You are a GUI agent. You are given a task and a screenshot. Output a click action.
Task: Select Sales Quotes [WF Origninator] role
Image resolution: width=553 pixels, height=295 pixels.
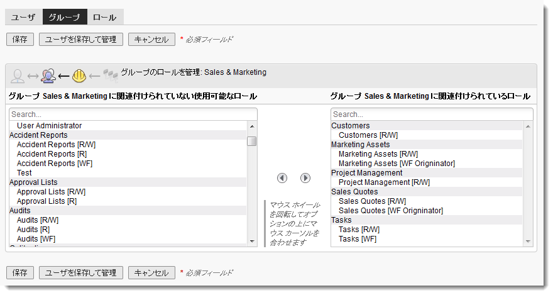click(x=427, y=211)
